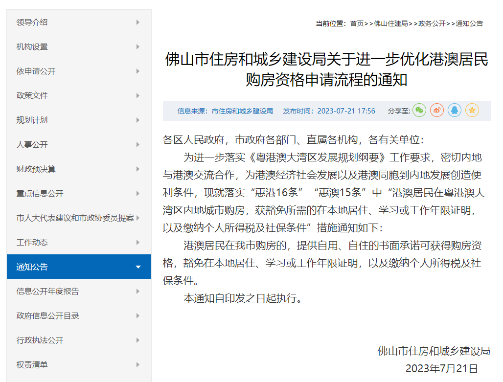503x382 pixels.
Task: Click the notice title heading
Action: (326, 69)
